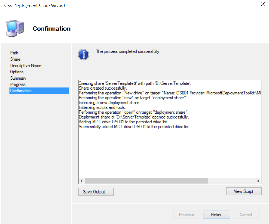Viewport: 269px width, 224px height.
Task: Go to the Options wizard step
Action: (x=17, y=72)
